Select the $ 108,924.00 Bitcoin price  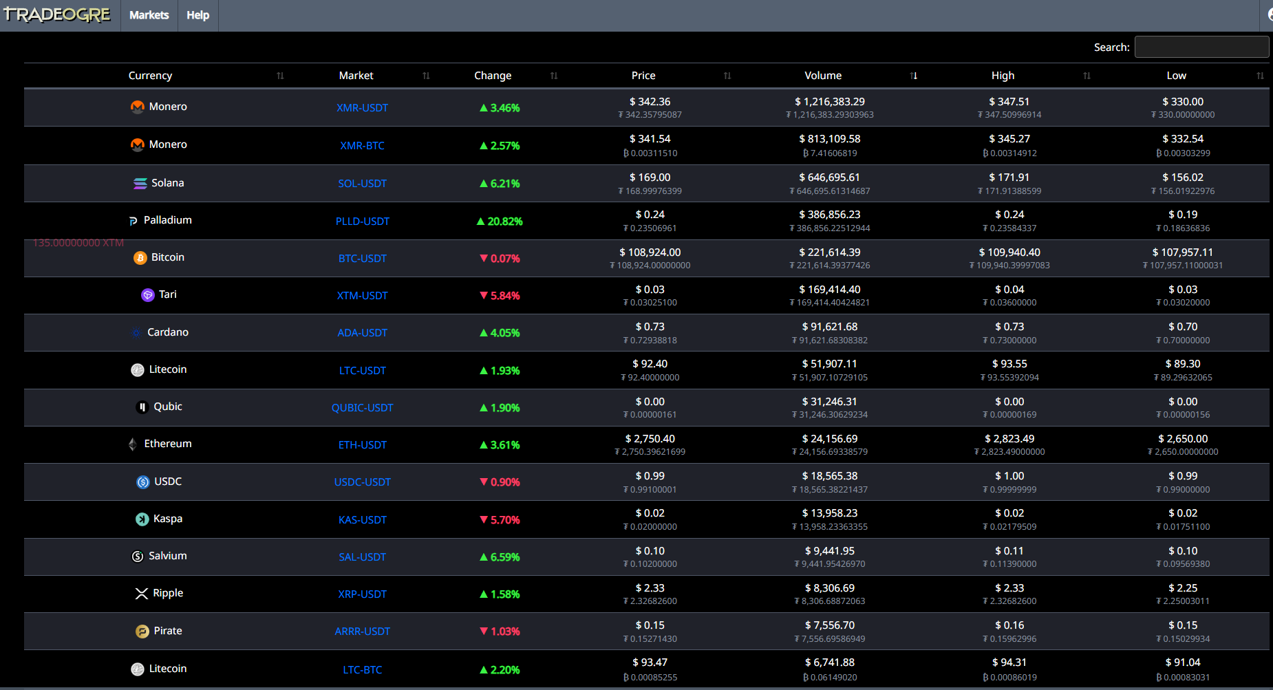(x=650, y=252)
